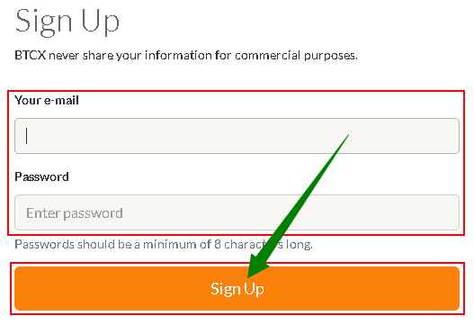Submit the form via Sign Up button
The image size is (474, 325).
click(237, 288)
